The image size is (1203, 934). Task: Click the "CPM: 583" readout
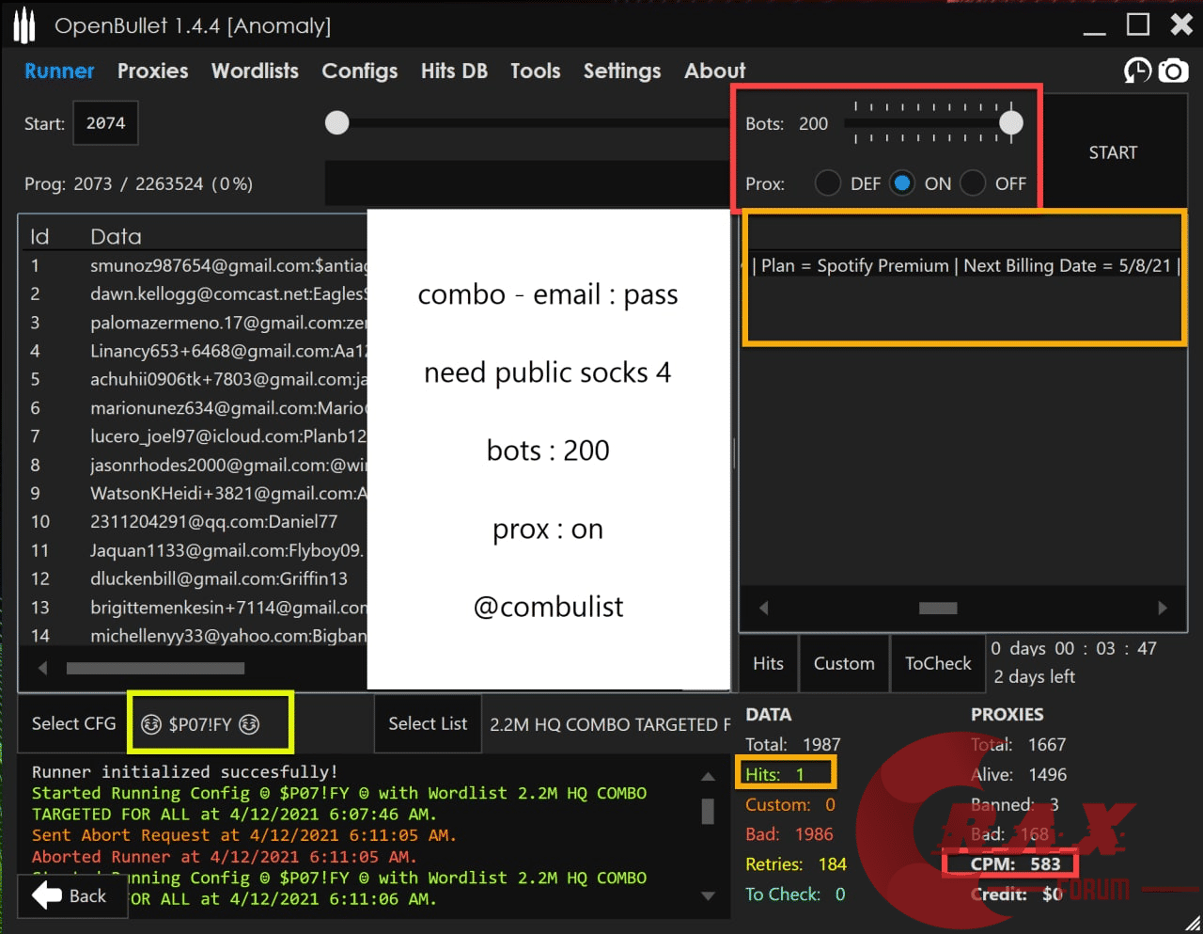(1015, 863)
